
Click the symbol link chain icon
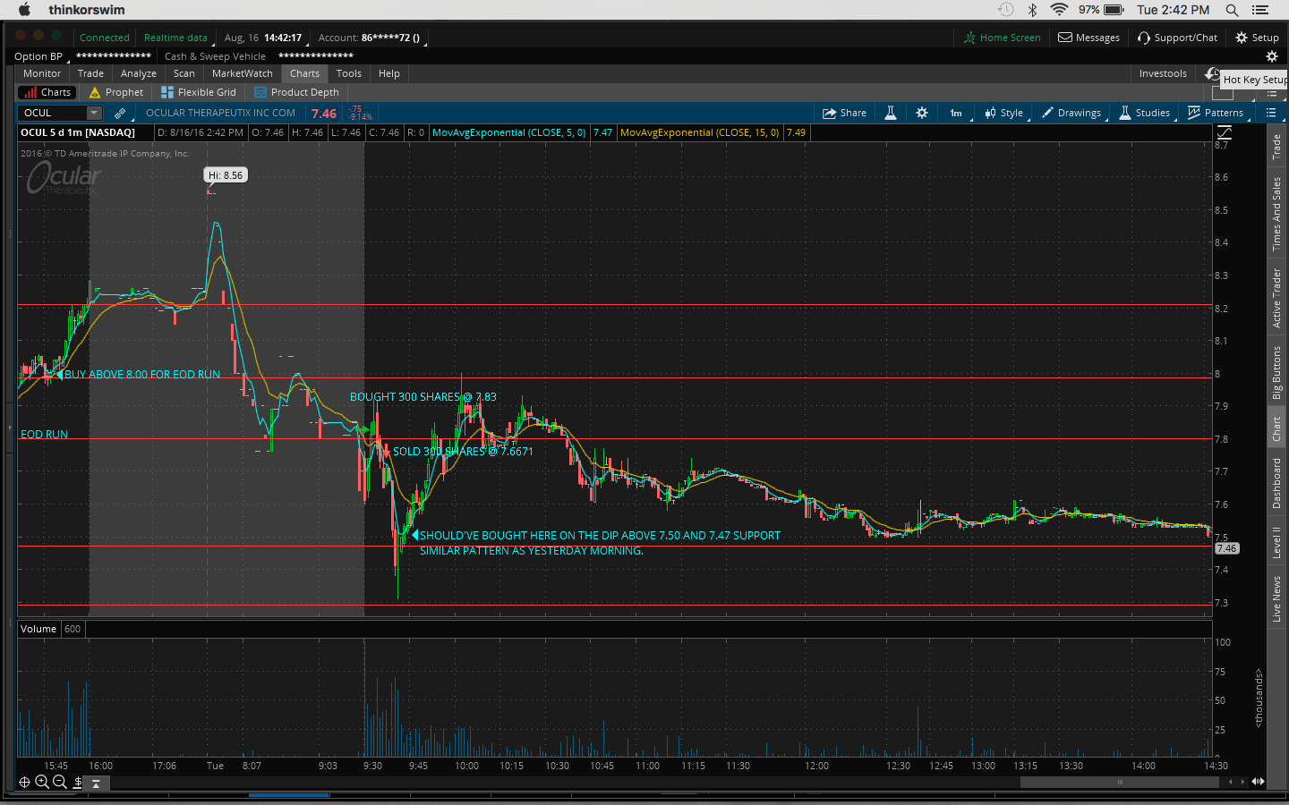coord(120,113)
